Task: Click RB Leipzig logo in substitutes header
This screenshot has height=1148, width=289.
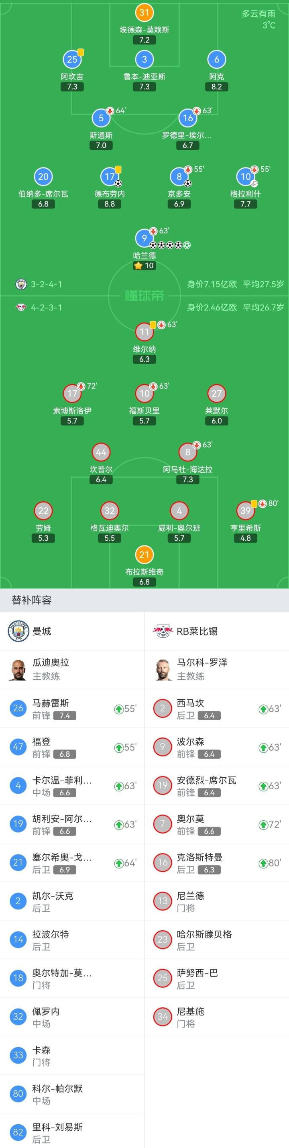Action: coord(163,631)
